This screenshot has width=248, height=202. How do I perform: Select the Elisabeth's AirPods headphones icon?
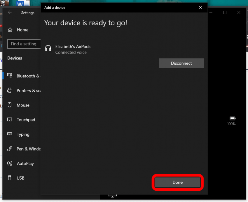coord(48,48)
